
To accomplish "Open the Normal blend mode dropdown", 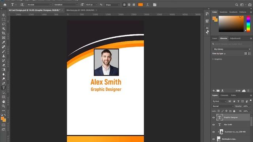I will tap(223, 106).
